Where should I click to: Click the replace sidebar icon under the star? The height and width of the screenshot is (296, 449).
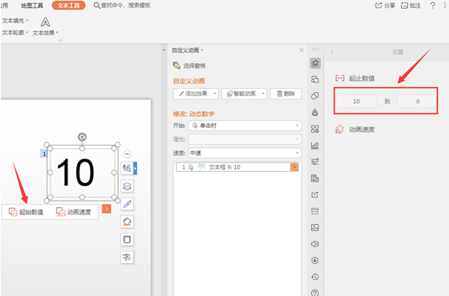315,79
